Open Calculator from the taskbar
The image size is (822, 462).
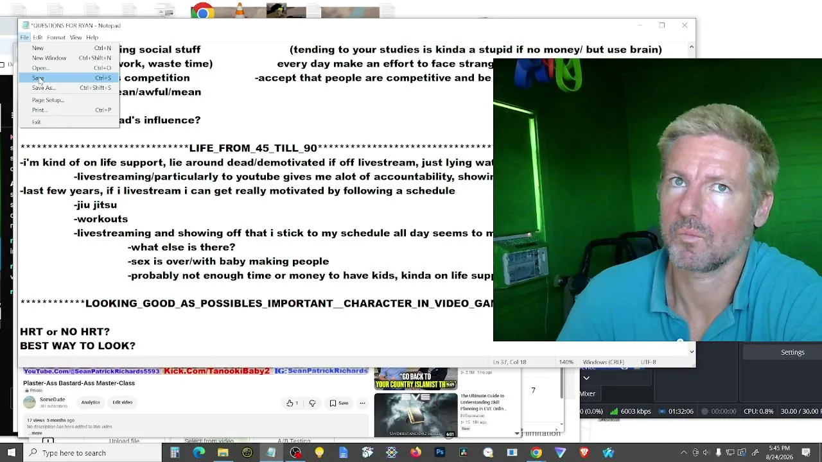coord(175,452)
